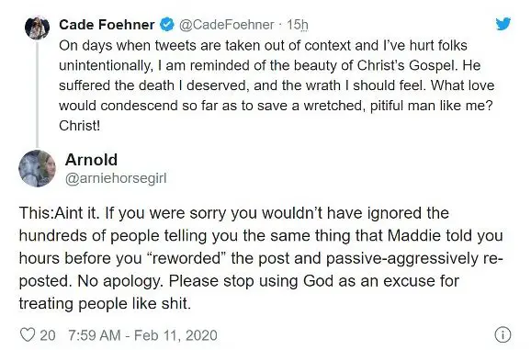
Task: Click the 15h timestamp on Cade's tweet
Action: (298, 25)
